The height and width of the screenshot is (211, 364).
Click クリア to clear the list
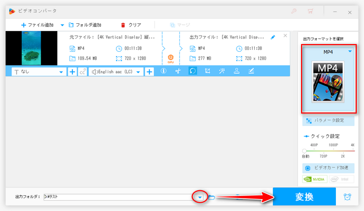[131, 25]
